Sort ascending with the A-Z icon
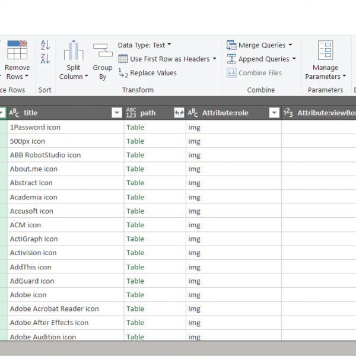The width and height of the screenshot is (356, 356). coord(45,44)
